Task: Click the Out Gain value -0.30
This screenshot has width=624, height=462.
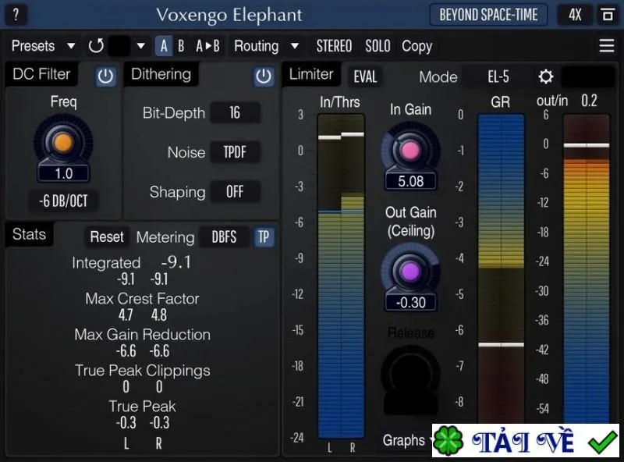Action: point(411,303)
